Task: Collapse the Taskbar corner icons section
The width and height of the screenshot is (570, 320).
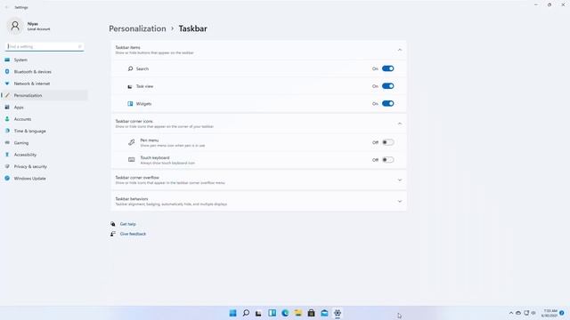Action: 400,124
